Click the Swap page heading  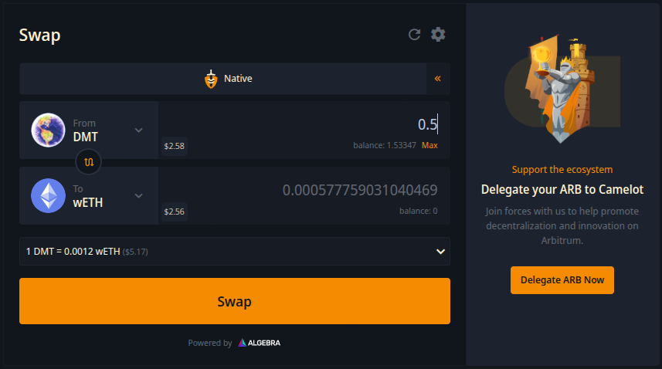(39, 36)
